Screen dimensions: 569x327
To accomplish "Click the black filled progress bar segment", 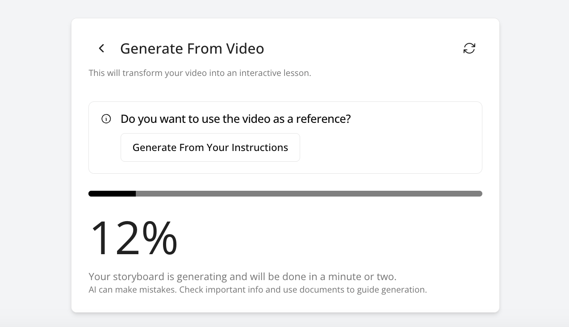I will (112, 193).
